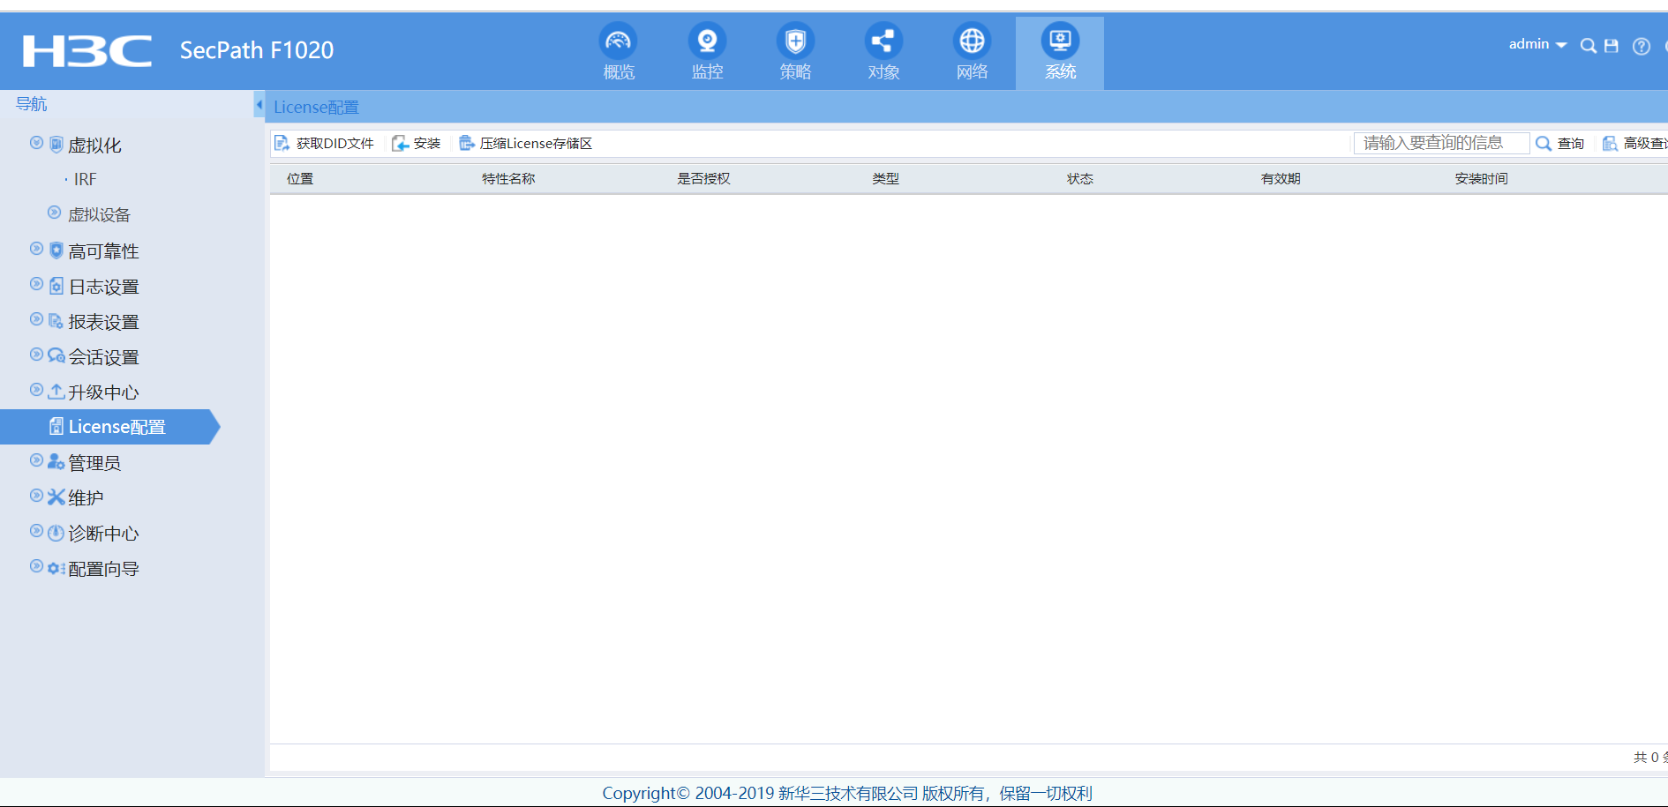1668x807 pixels.
Task: Sort by the 有效期 column header
Action: point(1281,178)
